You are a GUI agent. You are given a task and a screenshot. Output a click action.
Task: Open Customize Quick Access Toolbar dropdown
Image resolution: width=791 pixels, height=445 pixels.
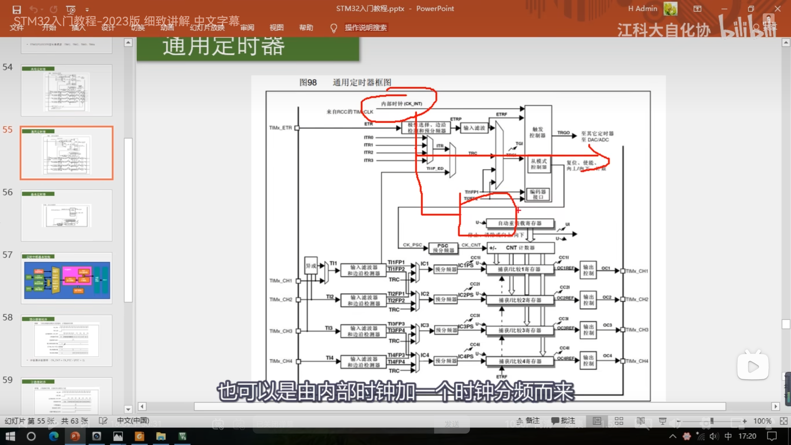click(x=87, y=10)
